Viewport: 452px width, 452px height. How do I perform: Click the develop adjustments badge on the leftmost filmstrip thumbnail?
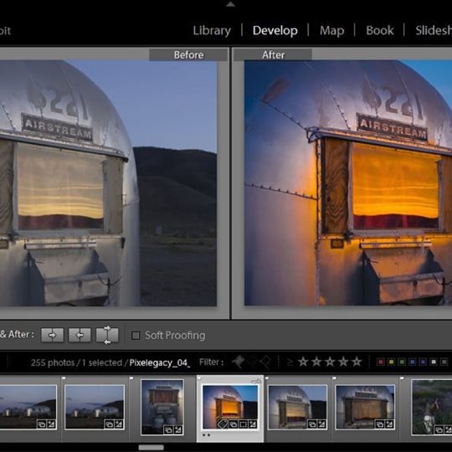(51, 424)
